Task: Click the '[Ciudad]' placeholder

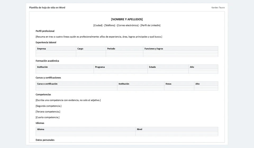Action: (x=98, y=25)
